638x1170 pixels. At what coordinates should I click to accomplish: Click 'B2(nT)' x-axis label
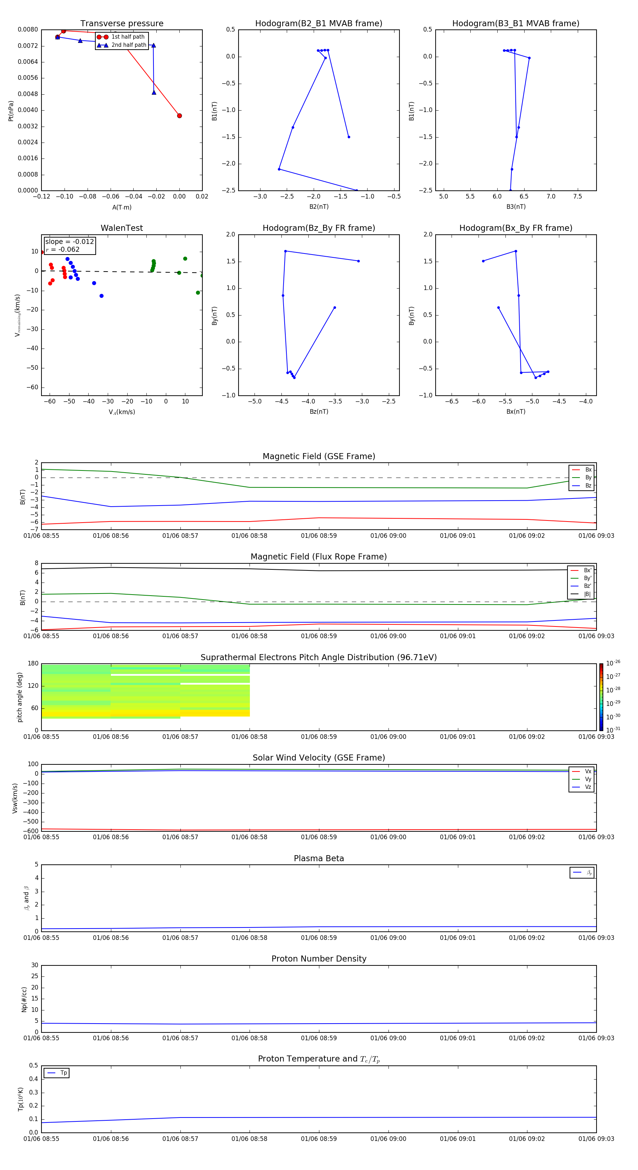[319, 207]
